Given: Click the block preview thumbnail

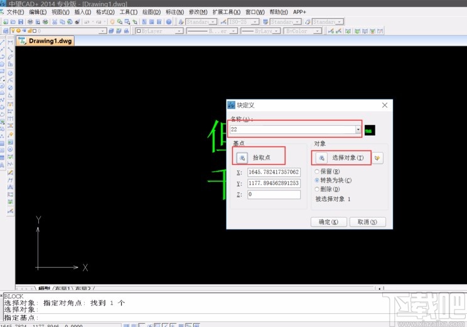Looking at the screenshot, I should [370, 130].
